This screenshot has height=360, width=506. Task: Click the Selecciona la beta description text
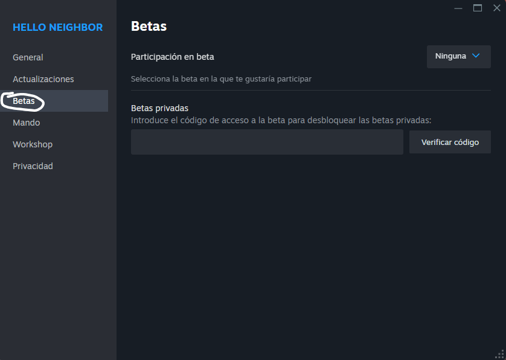point(221,79)
